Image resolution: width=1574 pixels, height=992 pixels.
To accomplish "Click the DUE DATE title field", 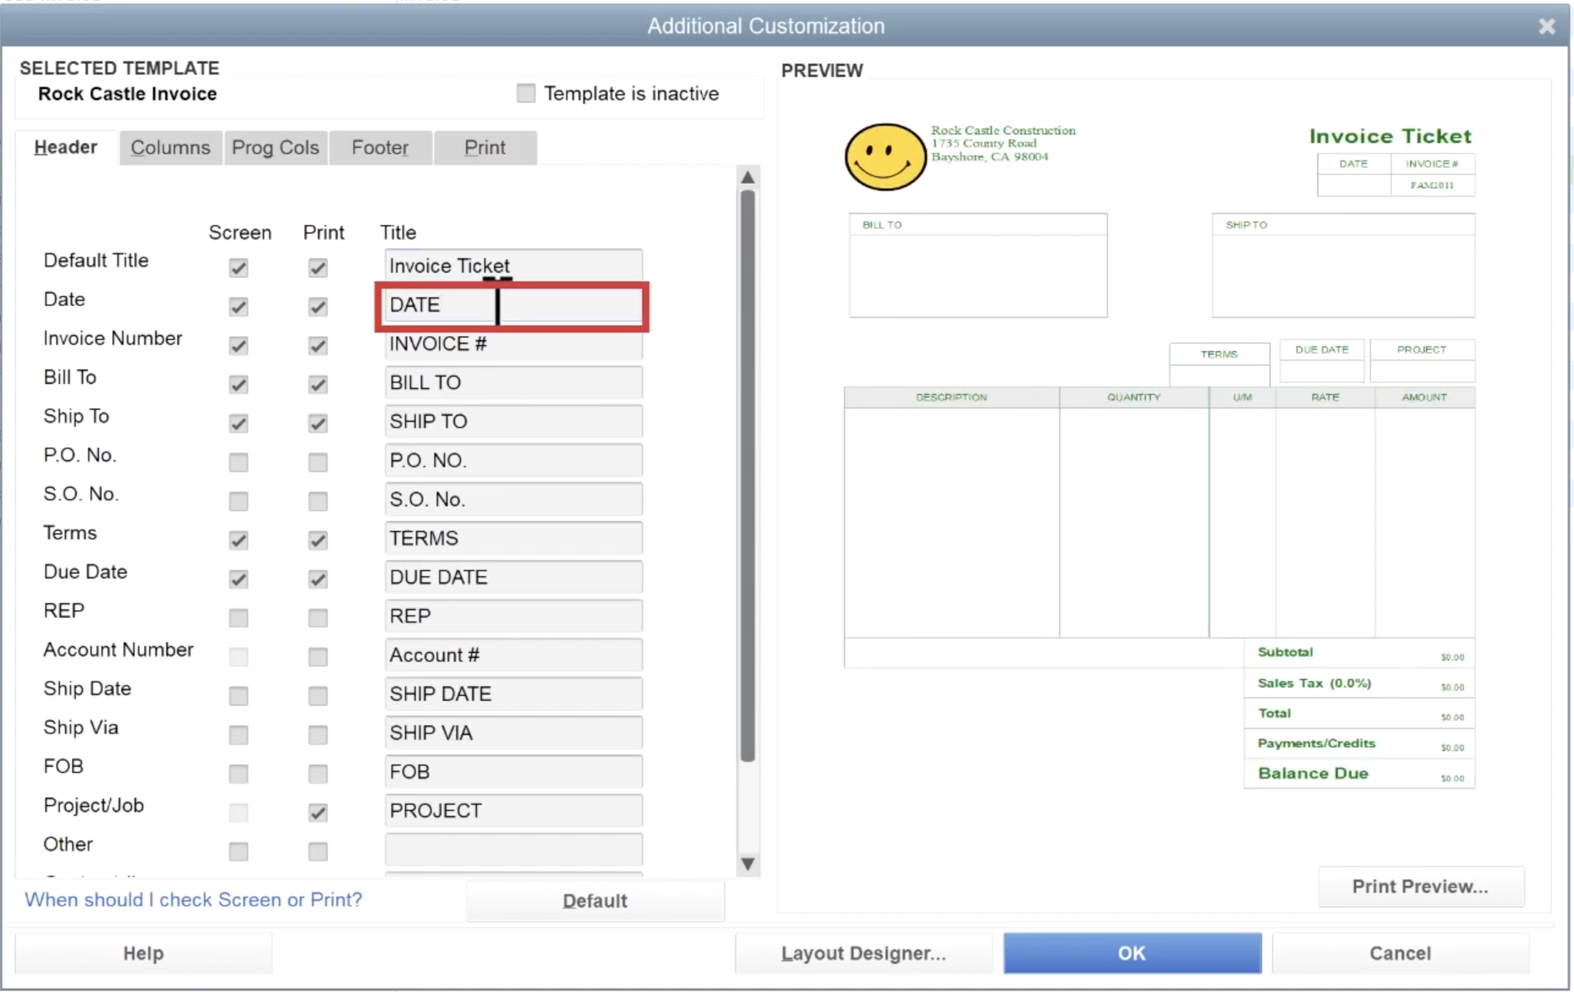I will click(513, 577).
